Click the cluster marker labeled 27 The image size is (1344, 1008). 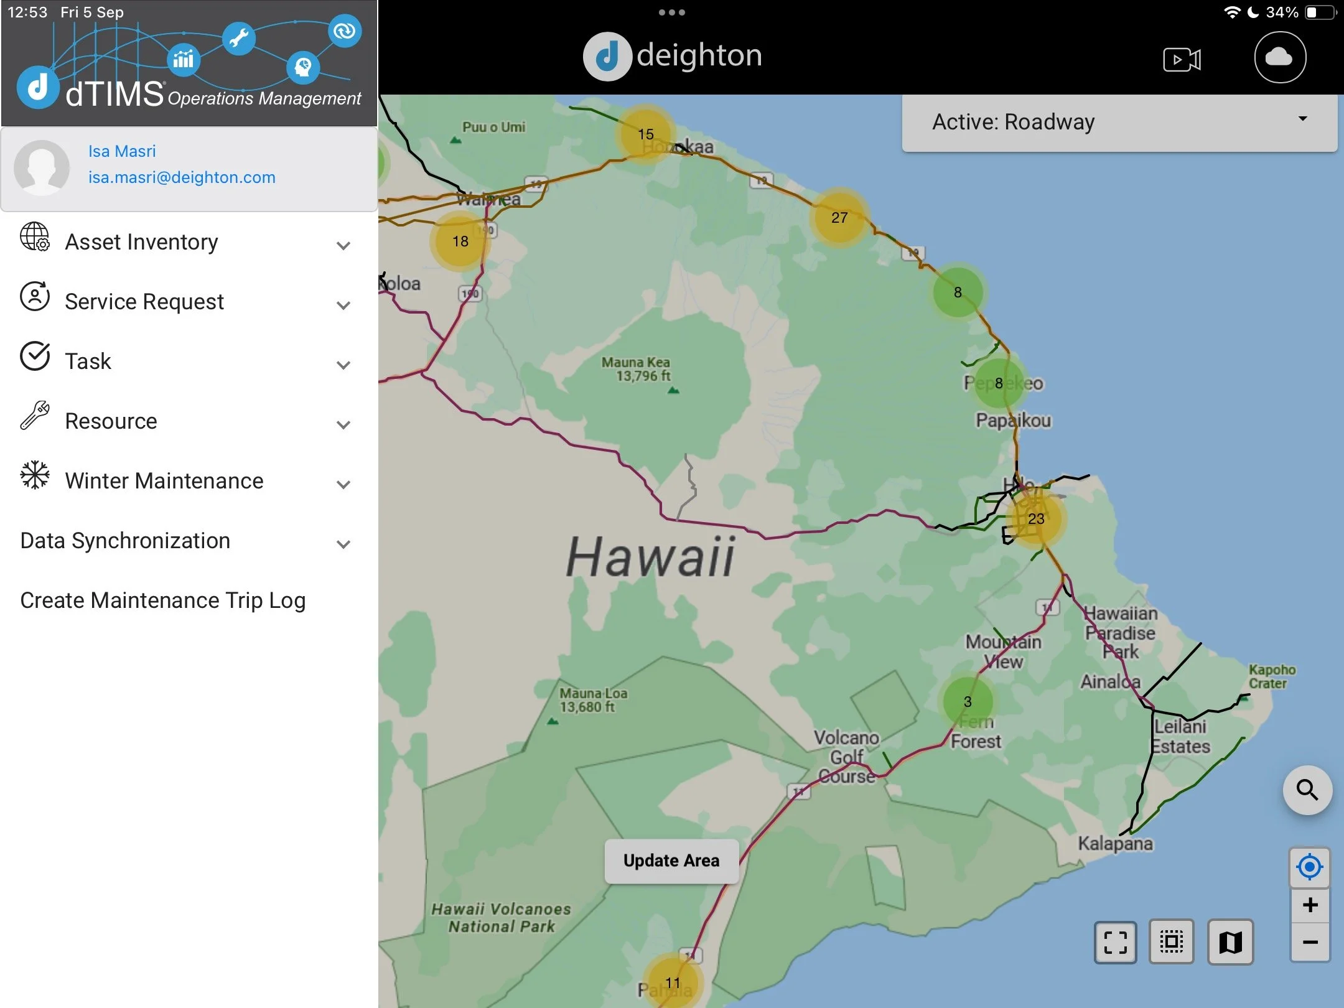[839, 218]
